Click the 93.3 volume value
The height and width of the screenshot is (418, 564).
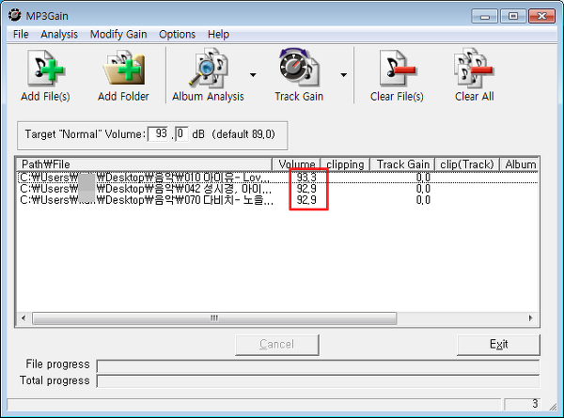306,178
